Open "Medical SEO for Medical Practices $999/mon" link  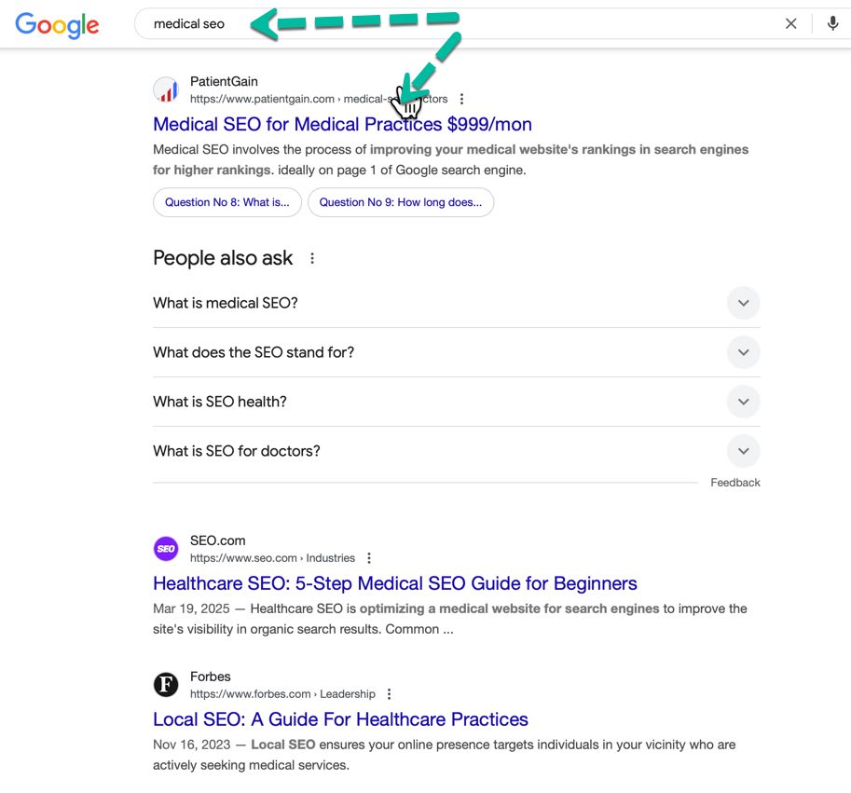pos(342,124)
